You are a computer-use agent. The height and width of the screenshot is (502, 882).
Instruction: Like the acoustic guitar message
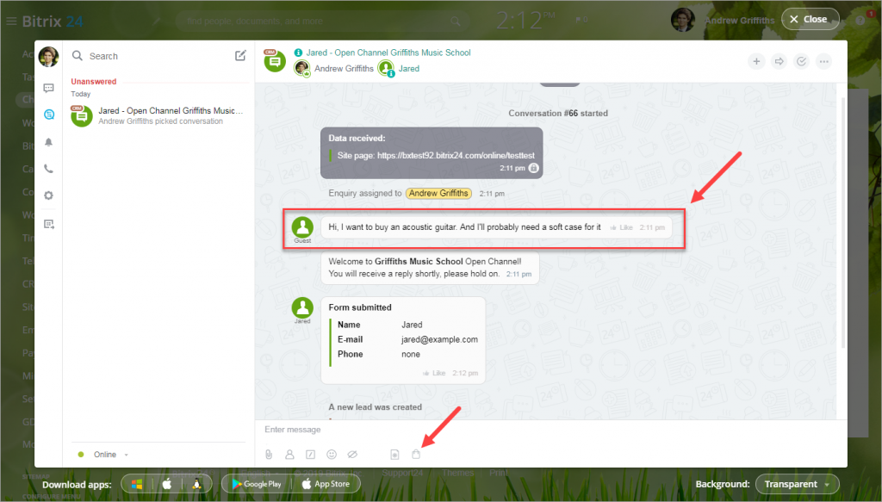[x=622, y=227]
